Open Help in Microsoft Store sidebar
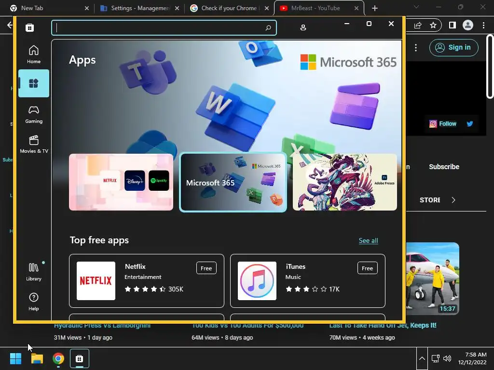 click(x=34, y=302)
